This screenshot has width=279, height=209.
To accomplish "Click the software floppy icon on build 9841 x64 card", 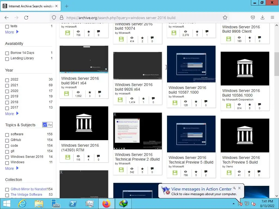I will pyautogui.click(x=66, y=94).
